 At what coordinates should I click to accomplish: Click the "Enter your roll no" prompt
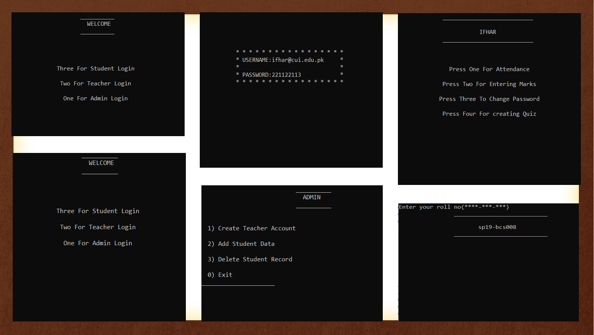pos(454,207)
